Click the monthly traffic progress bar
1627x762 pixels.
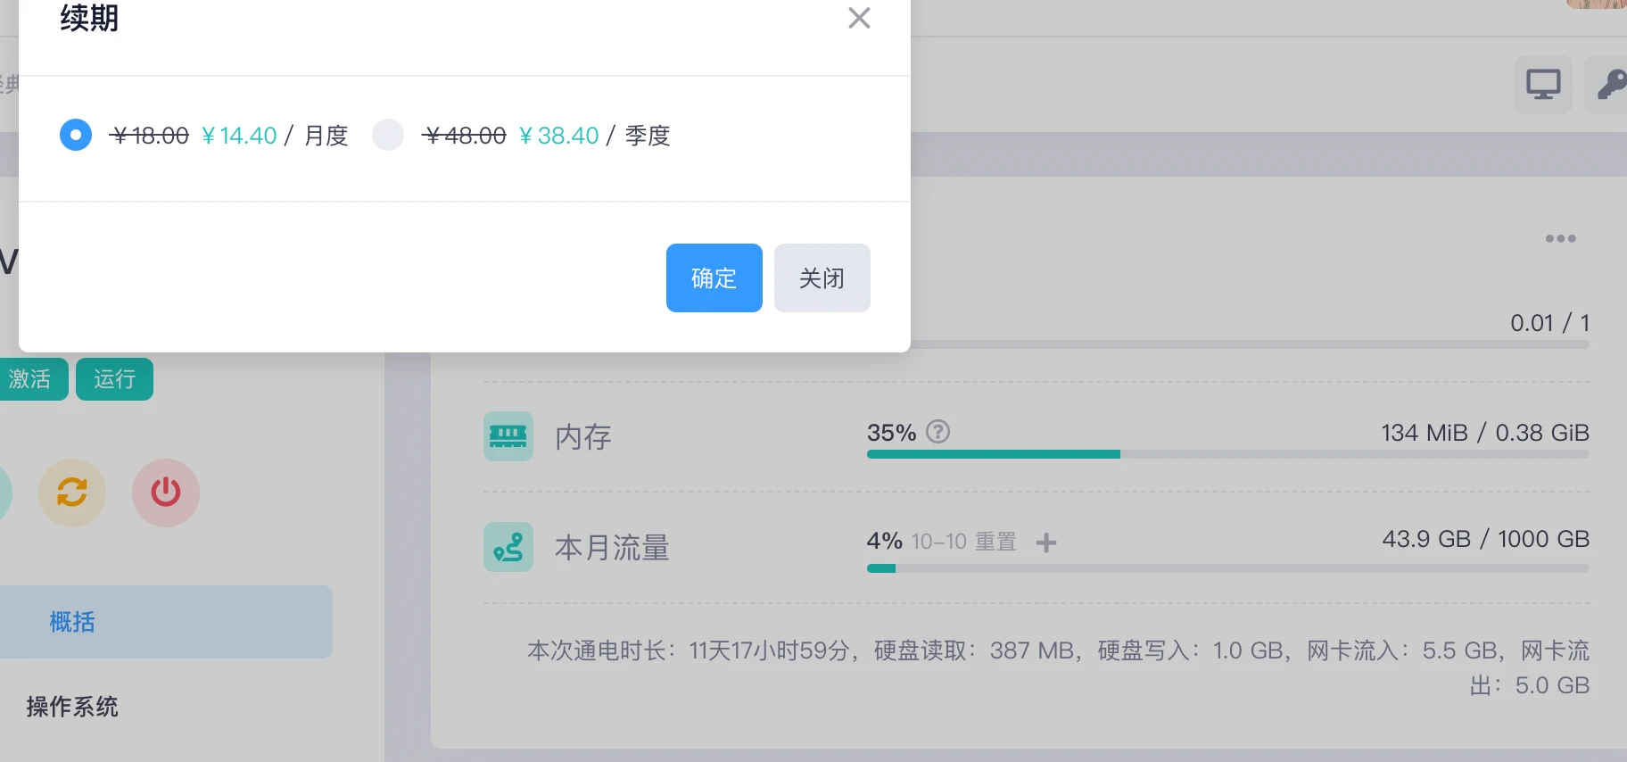click(x=1228, y=568)
